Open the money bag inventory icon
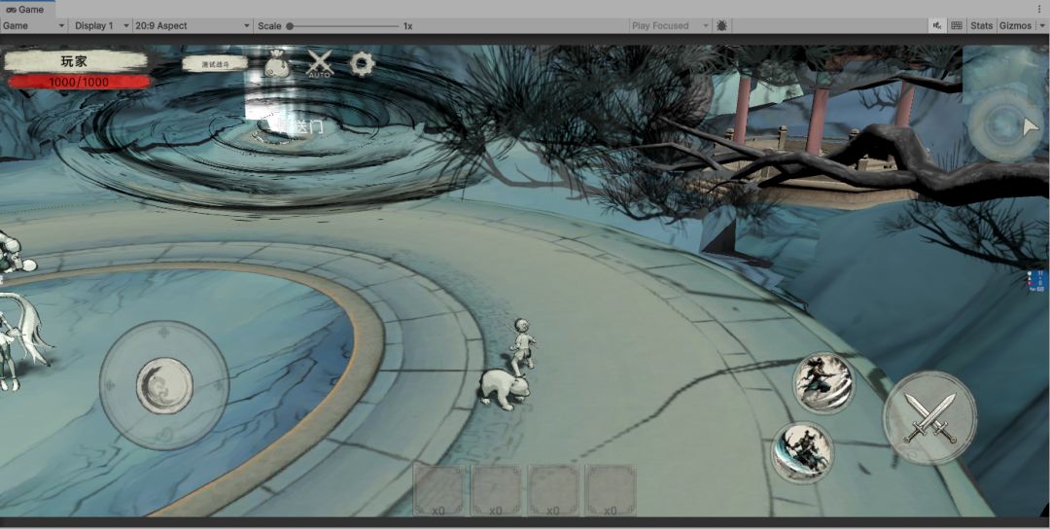This screenshot has height=529, width=1050. click(277, 64)
